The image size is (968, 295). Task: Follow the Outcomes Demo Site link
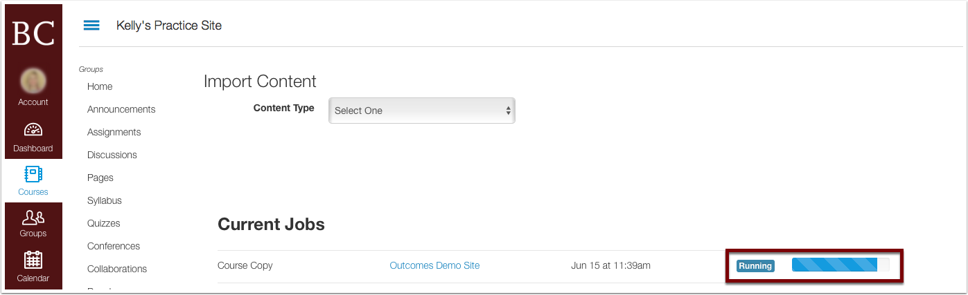434,265
